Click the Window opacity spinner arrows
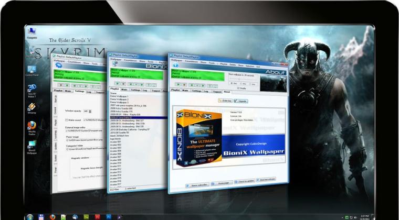Image resolution: width=399 pixels, height=220 pixels. tap(90, 111)
